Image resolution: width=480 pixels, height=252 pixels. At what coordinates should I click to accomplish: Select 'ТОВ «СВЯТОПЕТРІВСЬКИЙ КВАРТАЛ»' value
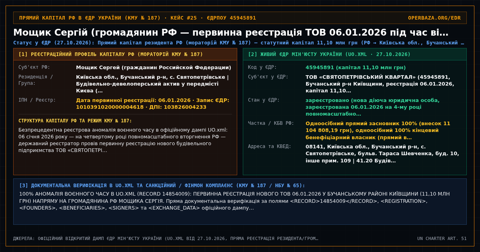coord(380,84)
